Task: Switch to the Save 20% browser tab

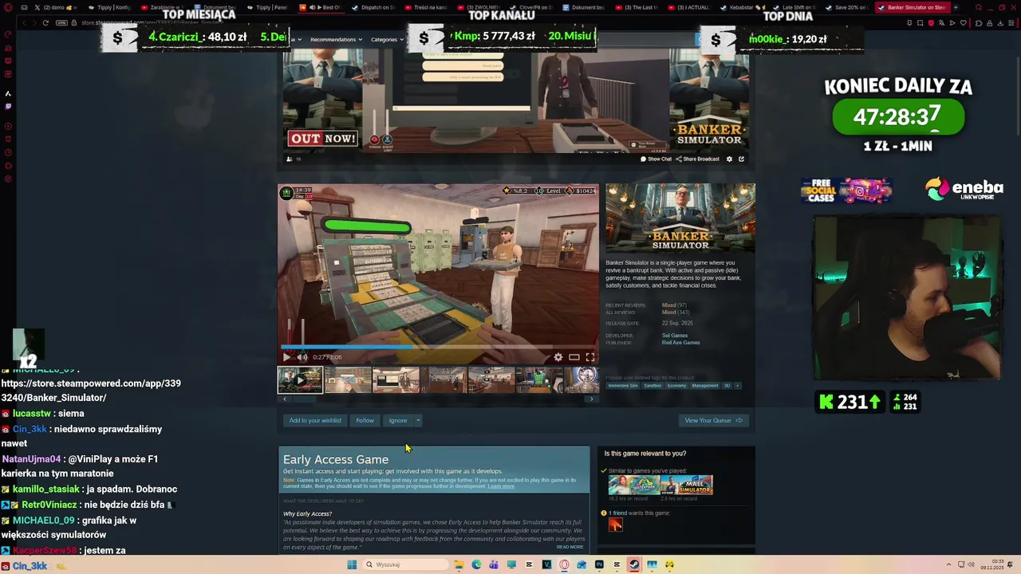Action: (x=848, y=7)
